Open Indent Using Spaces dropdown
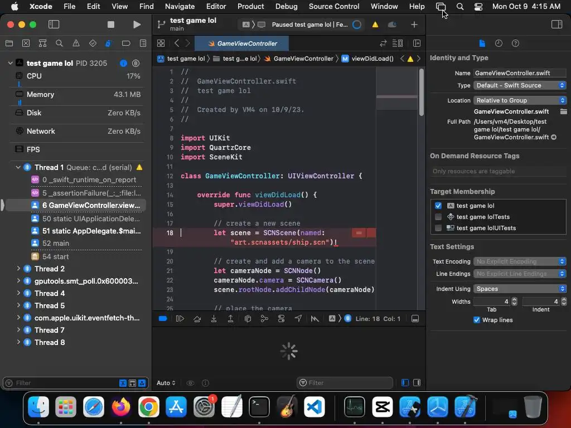 pos(520,289)
